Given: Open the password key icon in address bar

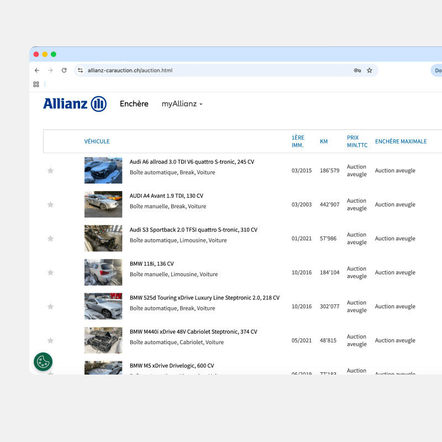Looking at the screenshot, I should (357, 71).
